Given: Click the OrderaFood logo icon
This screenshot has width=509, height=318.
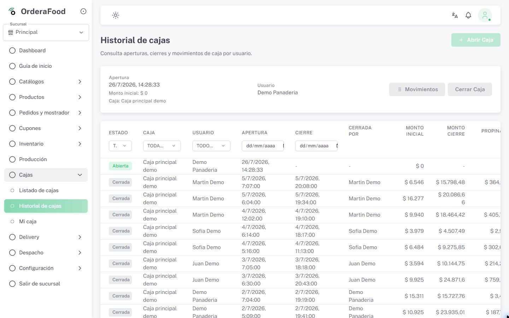Looking at the screenshot, I should [12, 11].
